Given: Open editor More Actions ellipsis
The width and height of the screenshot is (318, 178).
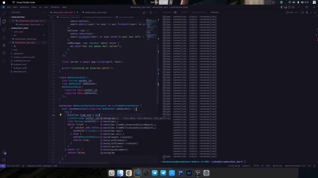Looking at the screenshot, I should 156,12.
